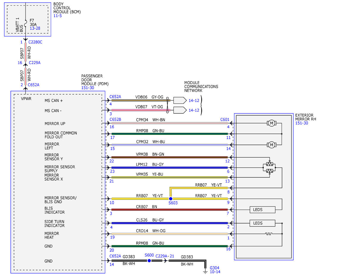Click the blue S600 splice dot

pos(149,261)
